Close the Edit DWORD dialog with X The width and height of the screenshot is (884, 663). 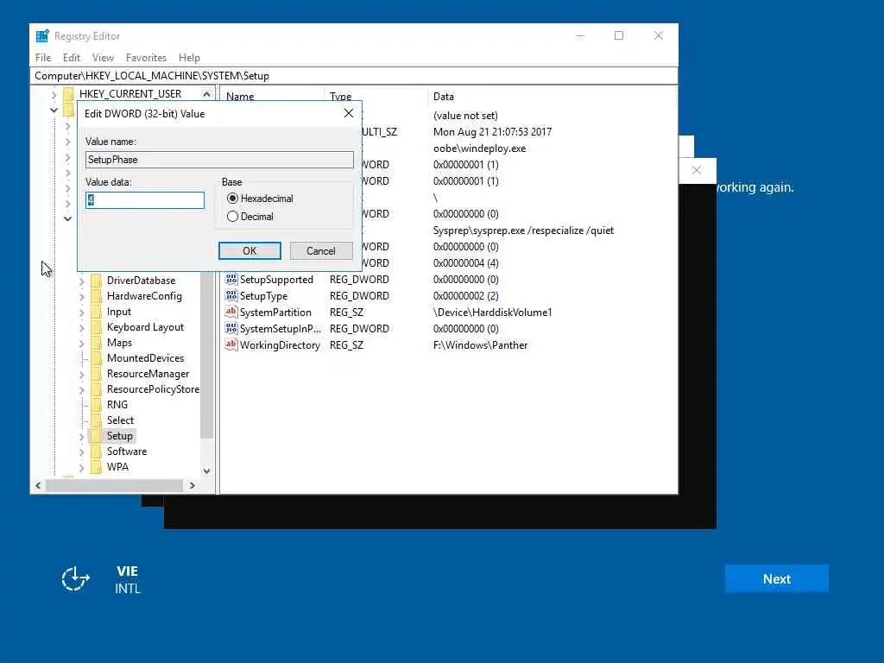tap(349, 113)
